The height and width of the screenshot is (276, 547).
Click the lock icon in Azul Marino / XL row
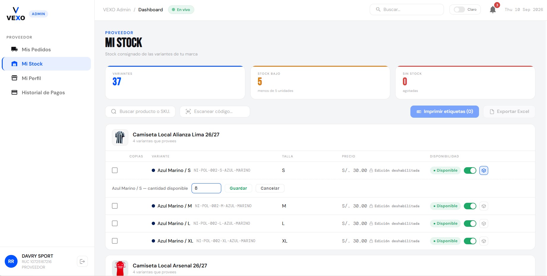pyautogui.click(x=371, y=241)
